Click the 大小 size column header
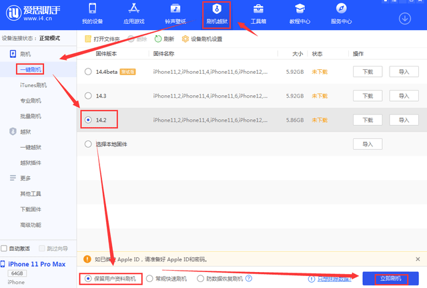 [298, 54]
